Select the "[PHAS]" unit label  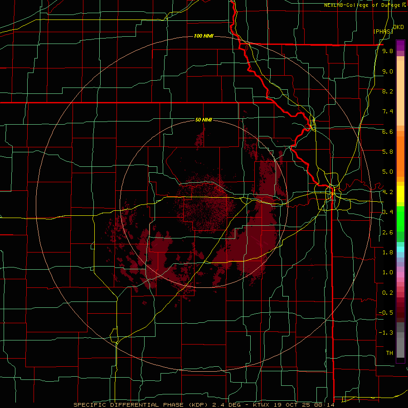(x=383, y=31)
